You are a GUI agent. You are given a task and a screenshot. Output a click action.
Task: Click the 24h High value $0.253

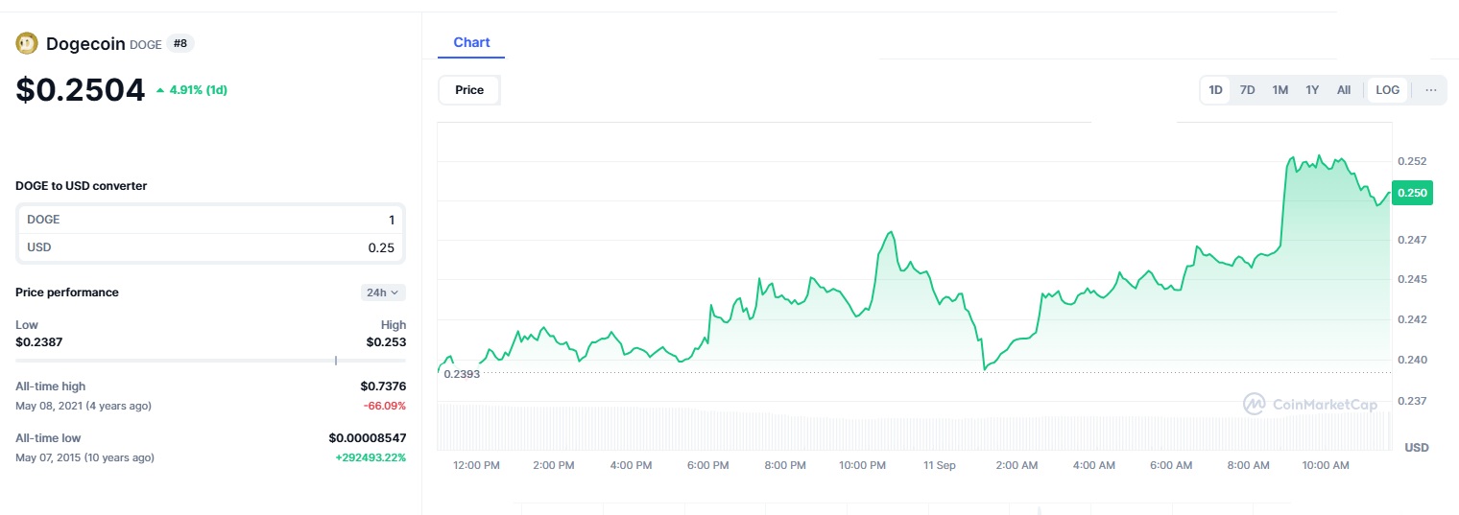pos(386,341)
